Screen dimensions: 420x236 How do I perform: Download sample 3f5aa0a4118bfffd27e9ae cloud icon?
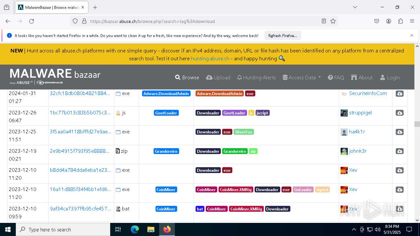click(x=400, y=132)
